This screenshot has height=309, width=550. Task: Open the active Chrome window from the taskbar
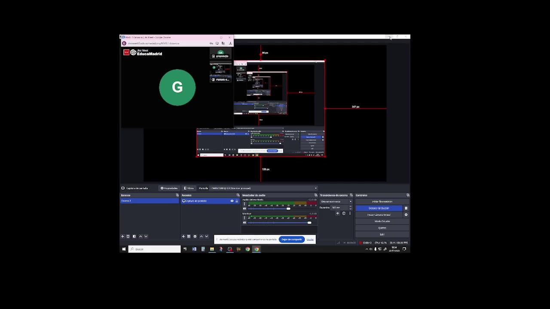click(x=257, y=249)
